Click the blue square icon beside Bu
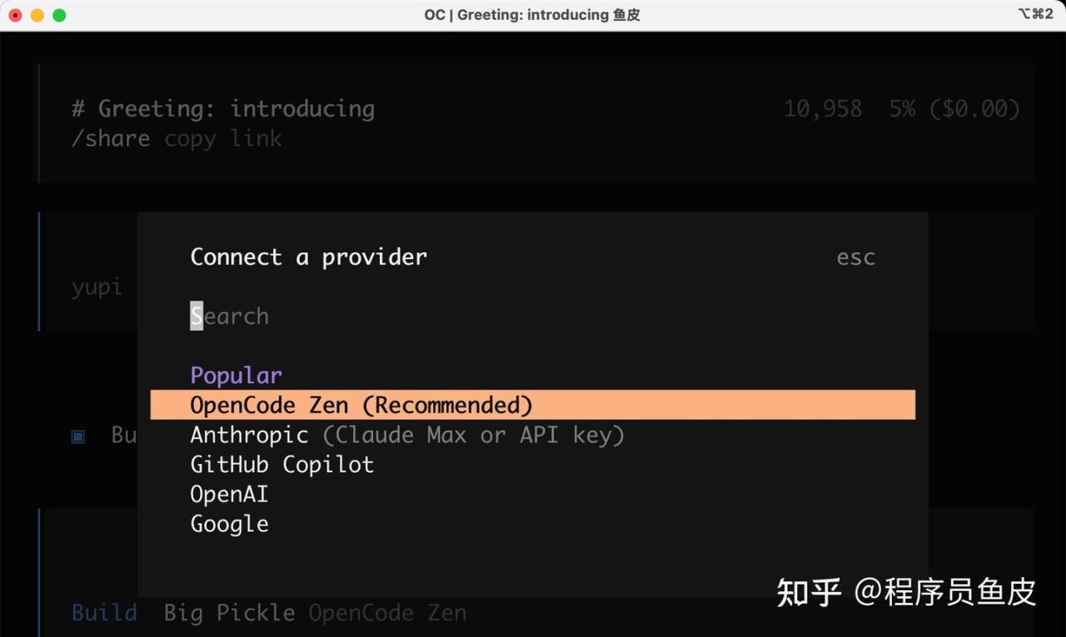Viewport: 1066px width, 637px height. point(78,435)
